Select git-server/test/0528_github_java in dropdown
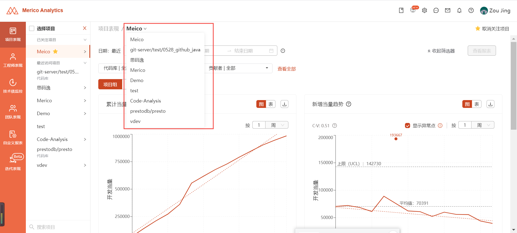The image size is (517, 233). pos(165,50)
